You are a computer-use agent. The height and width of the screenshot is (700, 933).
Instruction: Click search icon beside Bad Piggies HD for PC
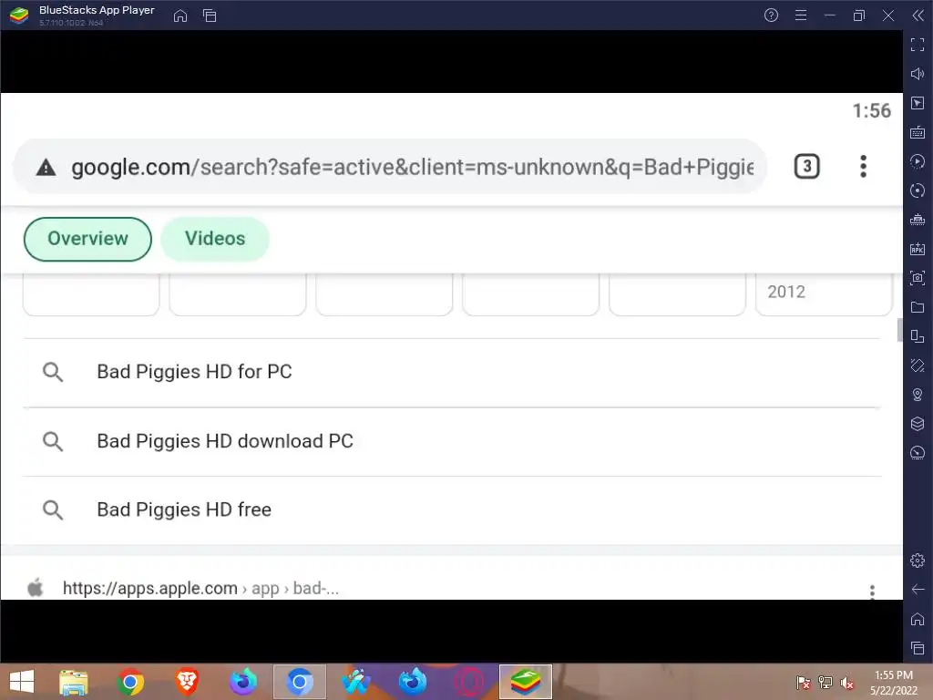pos(53,372)
